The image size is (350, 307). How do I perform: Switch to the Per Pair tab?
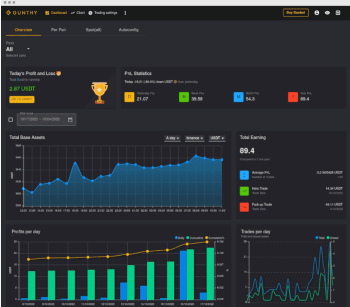pyautogui.click(x=59, y=30)
